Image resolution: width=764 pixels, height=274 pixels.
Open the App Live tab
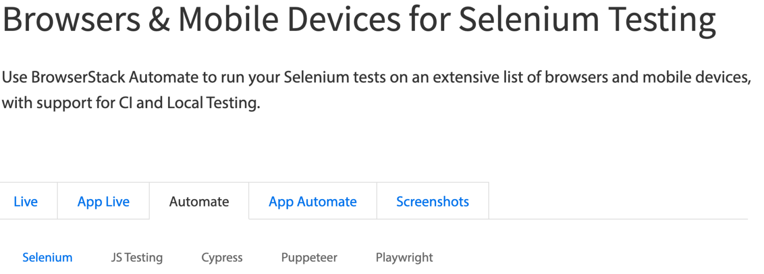(103, 202)
